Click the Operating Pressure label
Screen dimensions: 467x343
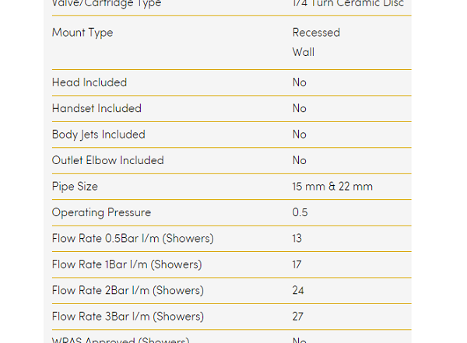coord(102,213)
